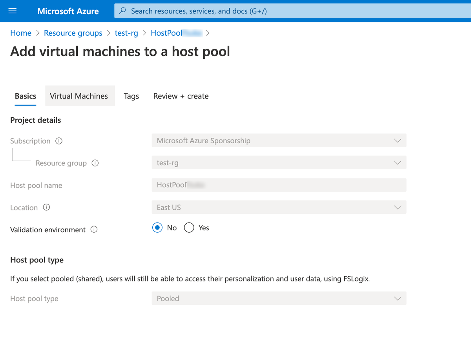Switch to the Review + create tab
This screenshot has width=471, height=352.
point(181,96)
